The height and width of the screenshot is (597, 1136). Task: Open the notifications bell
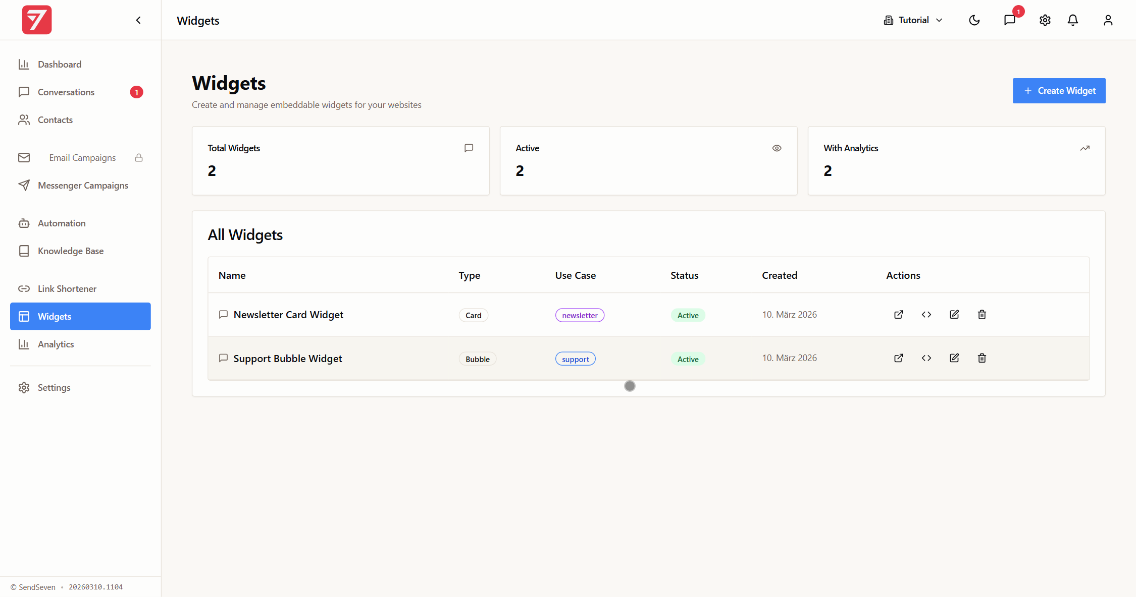point(1073,20)
